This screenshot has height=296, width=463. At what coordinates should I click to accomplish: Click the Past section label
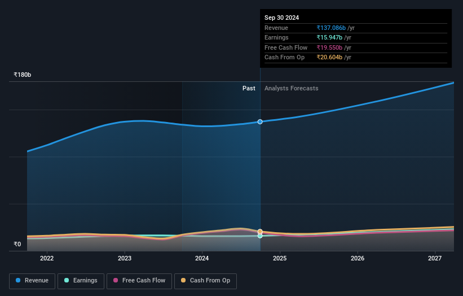(249, 88)
